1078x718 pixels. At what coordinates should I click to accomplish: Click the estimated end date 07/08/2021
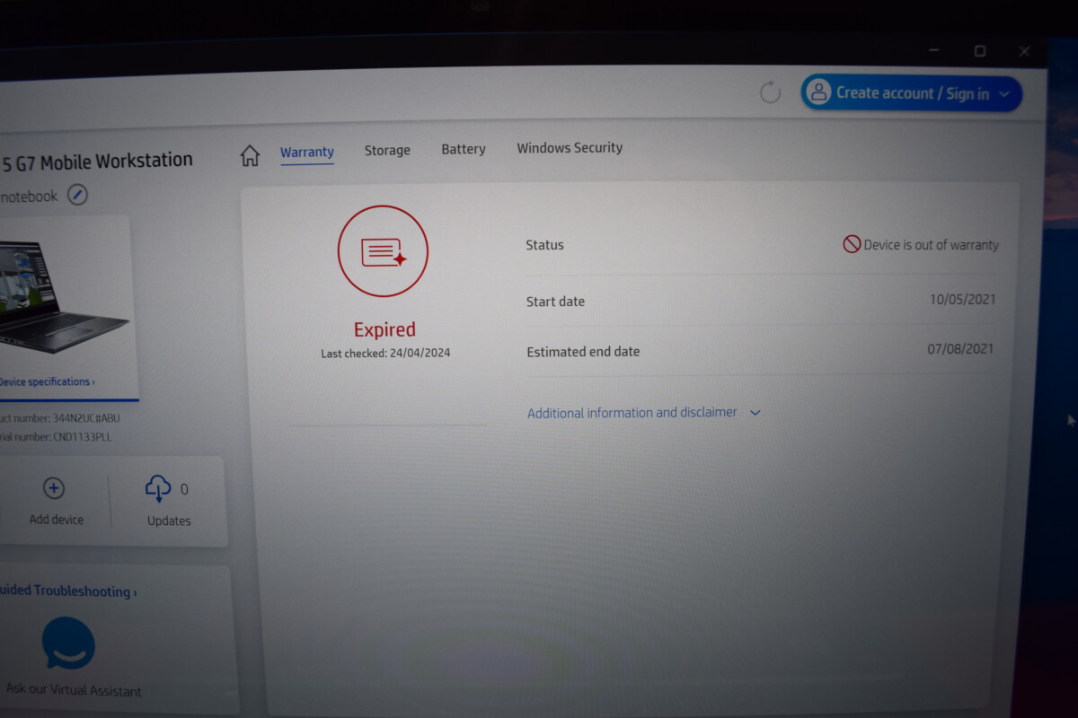click(x=961, y=349)
